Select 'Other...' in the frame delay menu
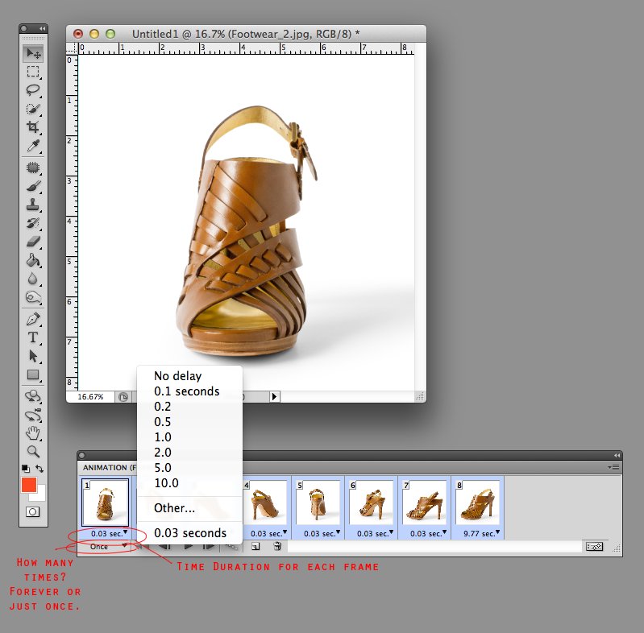 point(175,508)
